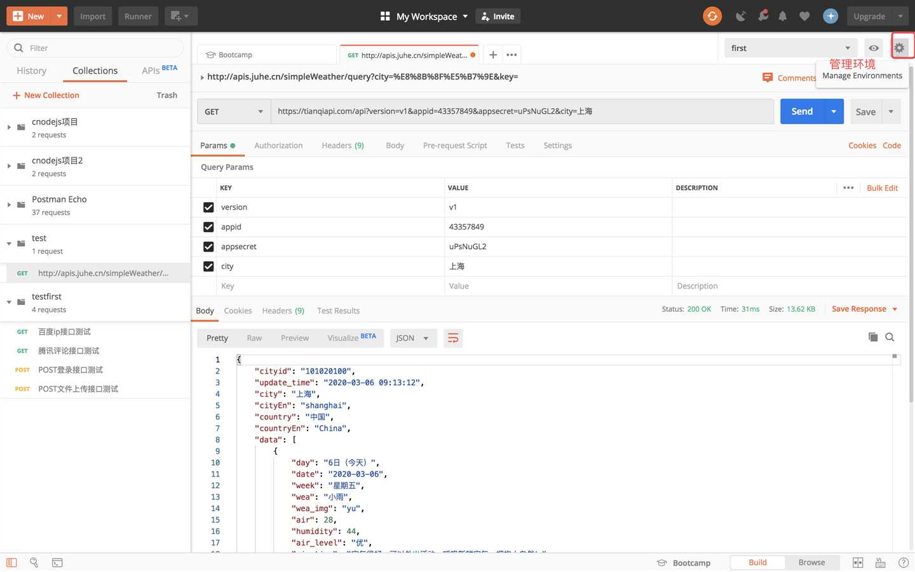Uncheck the appsecret parameter checkbox
The image size is (915, 572).
click(208, 247)
